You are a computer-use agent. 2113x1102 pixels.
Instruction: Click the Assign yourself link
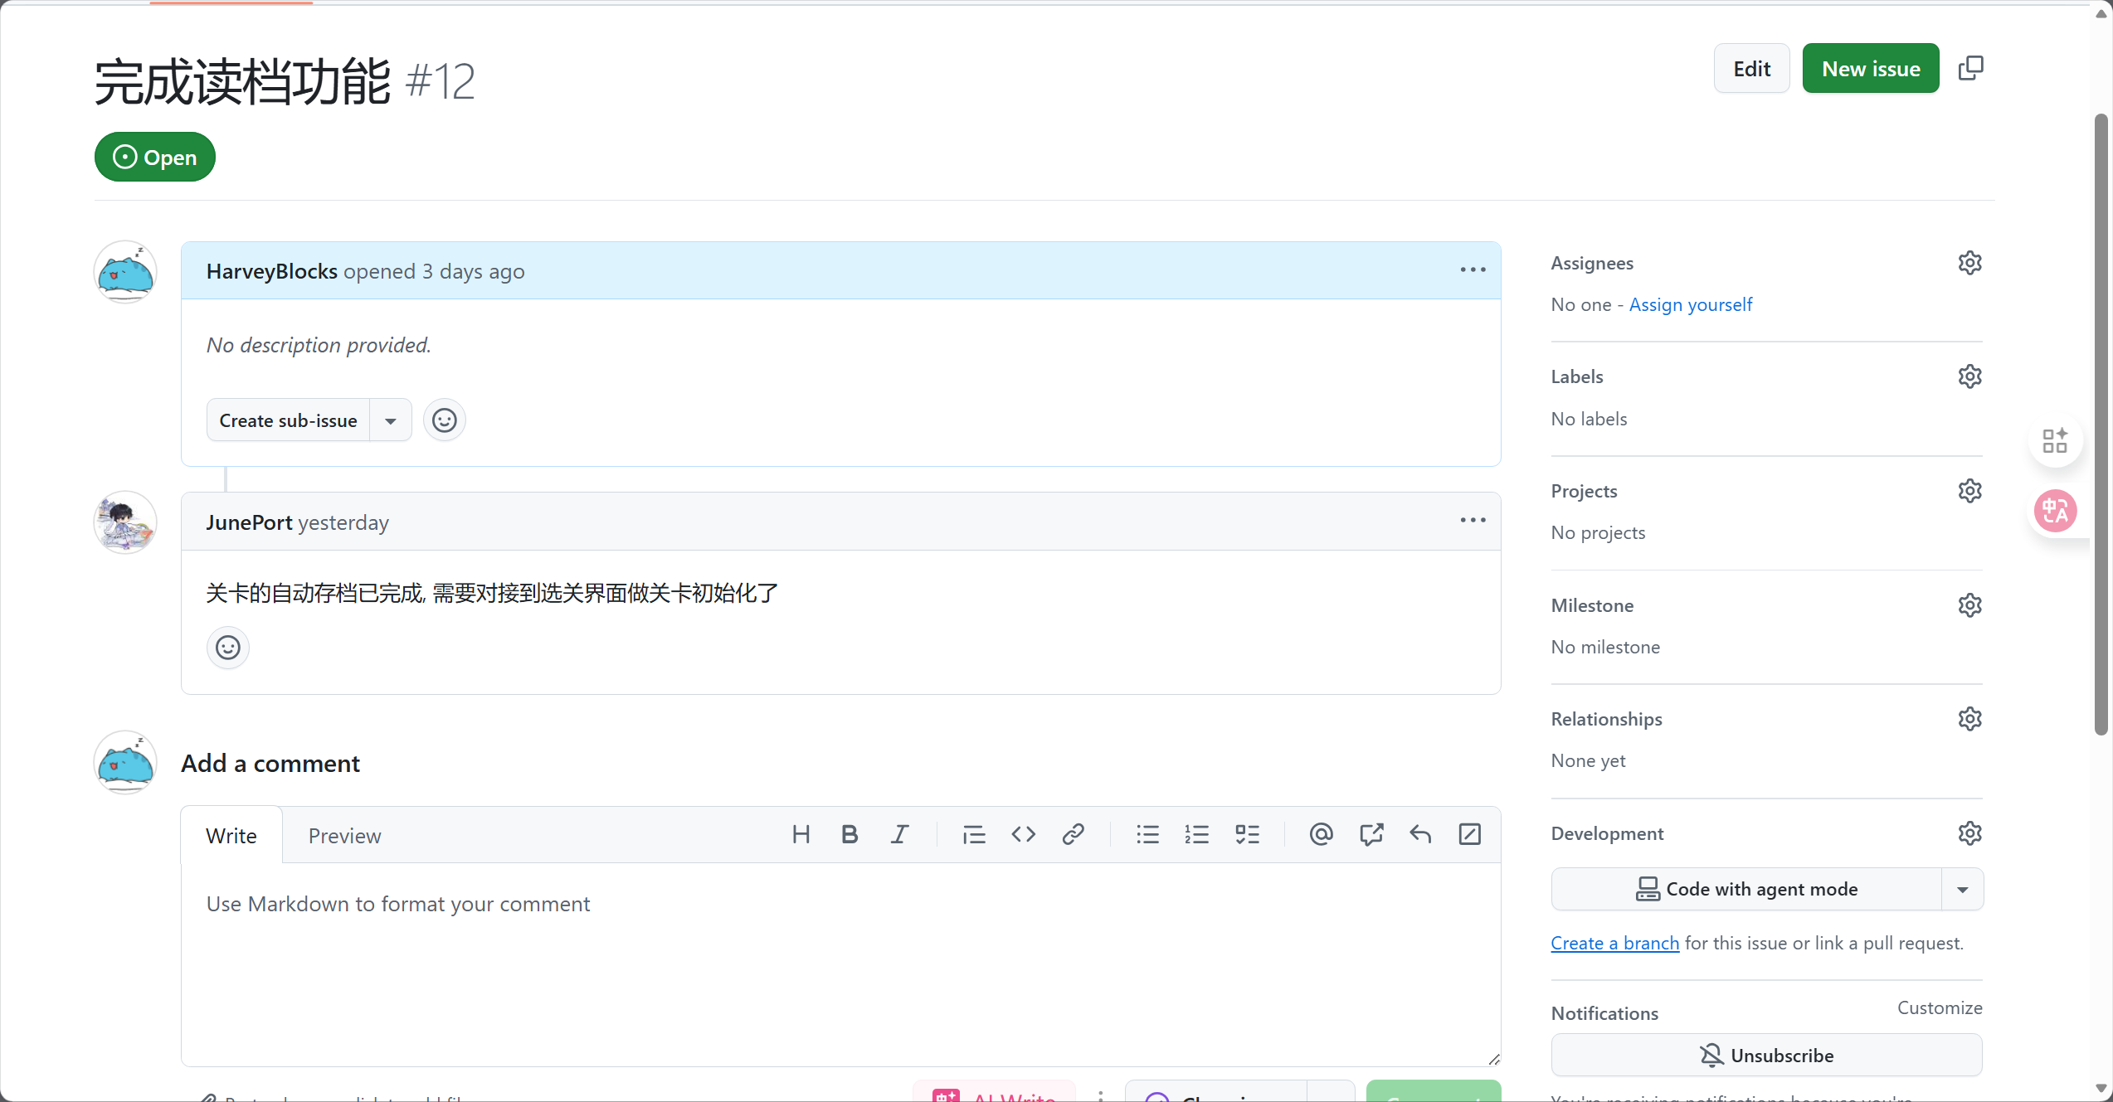[1690, 304]
